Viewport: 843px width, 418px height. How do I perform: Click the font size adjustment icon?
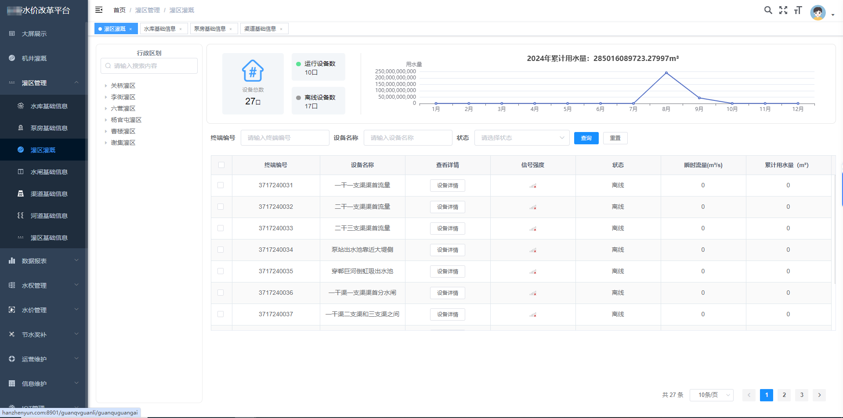pos(798,10)
